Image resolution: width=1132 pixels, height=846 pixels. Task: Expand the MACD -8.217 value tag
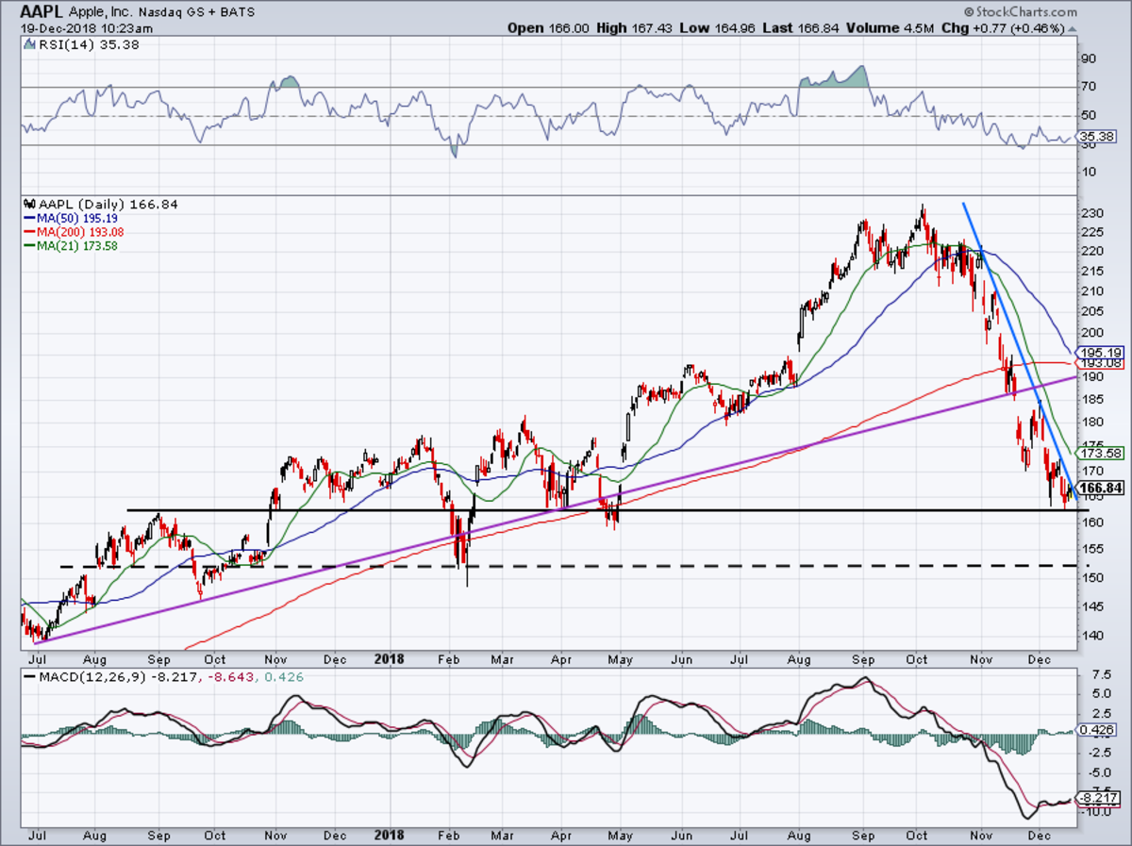pyautogui.click(x=1098, y=798)
